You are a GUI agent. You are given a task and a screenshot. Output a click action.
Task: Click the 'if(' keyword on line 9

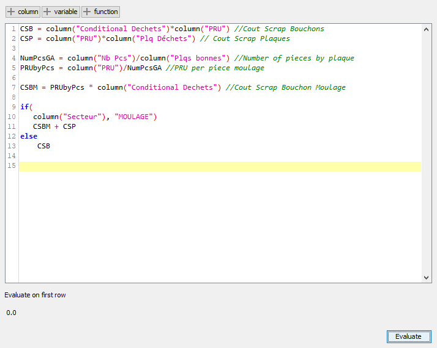click(x=26, y=107)
